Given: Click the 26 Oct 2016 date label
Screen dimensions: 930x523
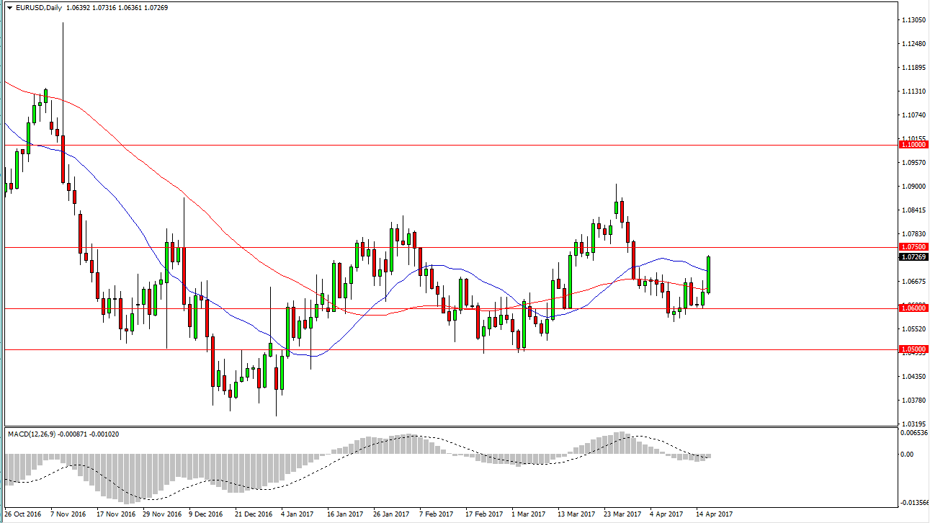Looking at the screenshot, I should pyautogui.click(x=22, y=515).
